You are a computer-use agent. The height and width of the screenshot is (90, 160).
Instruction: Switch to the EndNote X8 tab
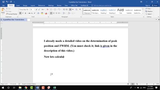click(84, 5)
